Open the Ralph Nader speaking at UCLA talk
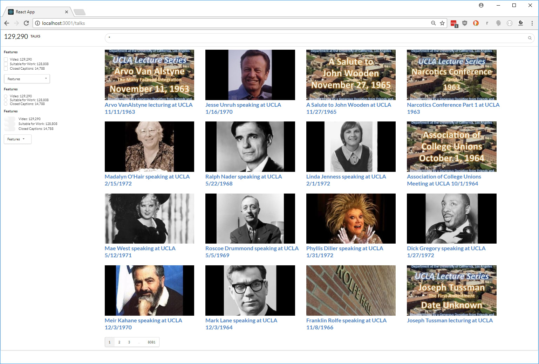 coord(244,176)
